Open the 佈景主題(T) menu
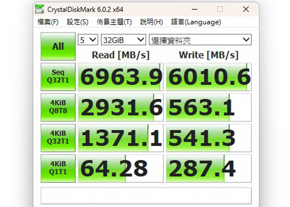The image size is (290, 207). pyautogui.click(x=114, y=22)
